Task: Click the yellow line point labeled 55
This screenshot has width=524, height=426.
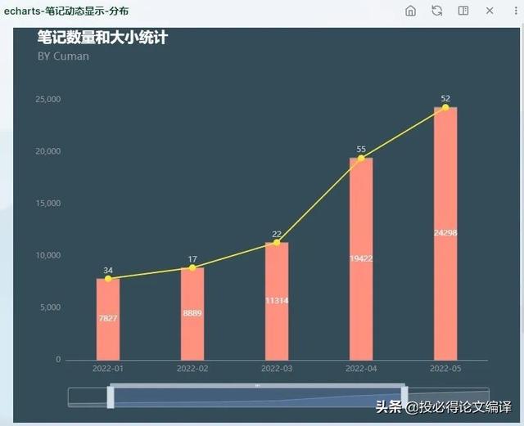Action: [361, 158]
